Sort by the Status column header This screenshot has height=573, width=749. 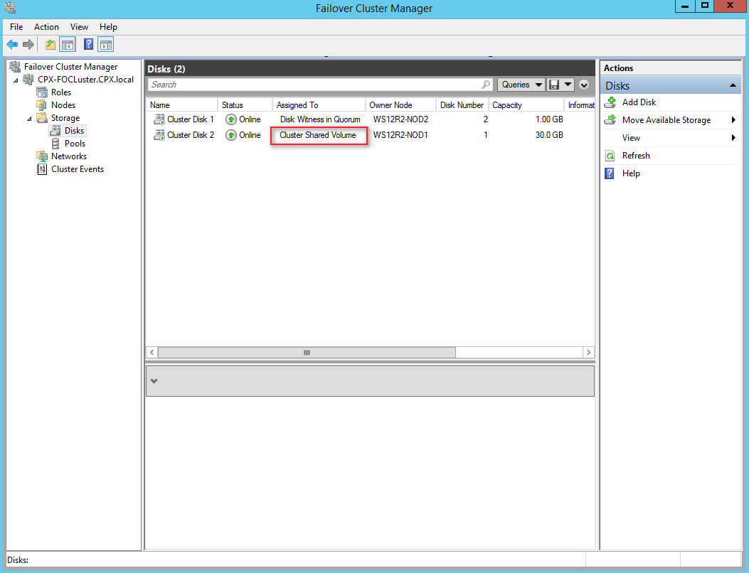[245, 105]
